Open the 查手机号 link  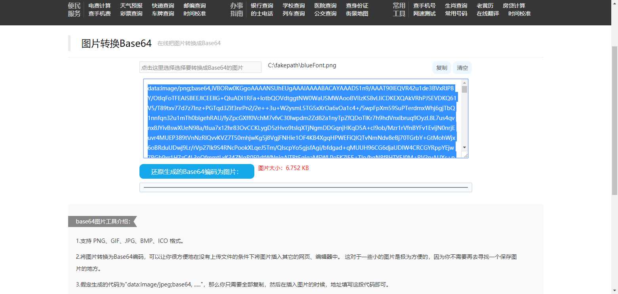tap(424, 6)
